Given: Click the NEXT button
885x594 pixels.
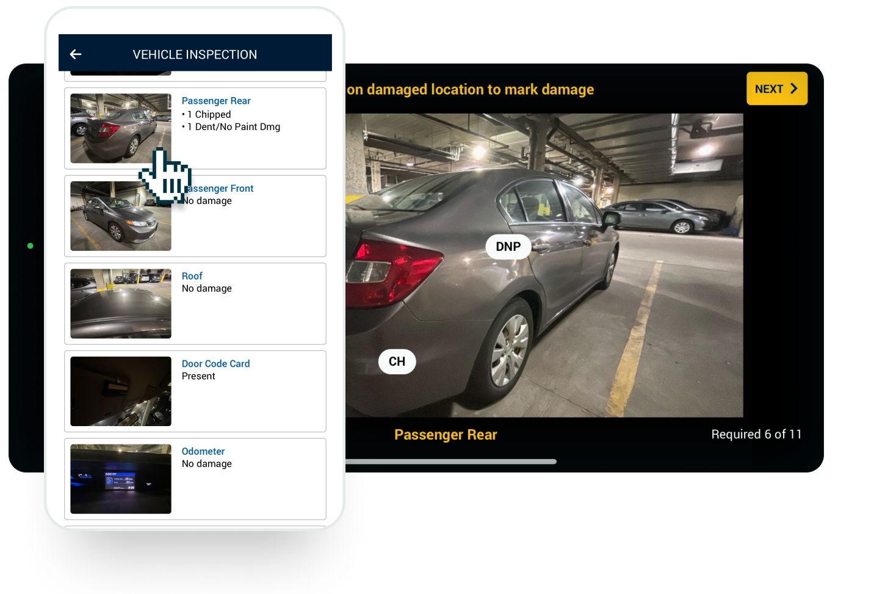Looking at the screenshot, I should [776, 89].
